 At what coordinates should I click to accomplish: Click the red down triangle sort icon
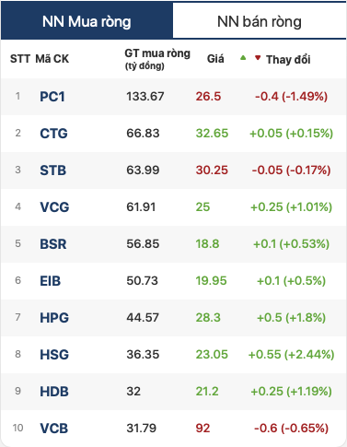click(x=258, y=57)
